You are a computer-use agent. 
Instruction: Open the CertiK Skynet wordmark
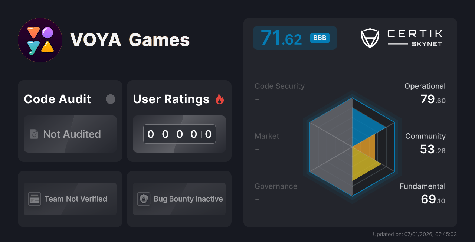pyautogui.click(x=415, y=37)
